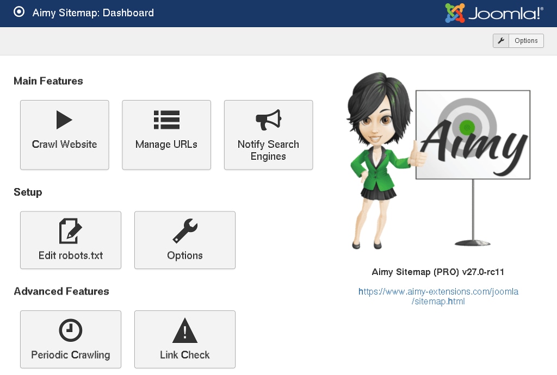Click the small wrench icon in top toolbar
The height and width of the screenshot is (375, 557).
pyautogui.click(x=501, y=41)
